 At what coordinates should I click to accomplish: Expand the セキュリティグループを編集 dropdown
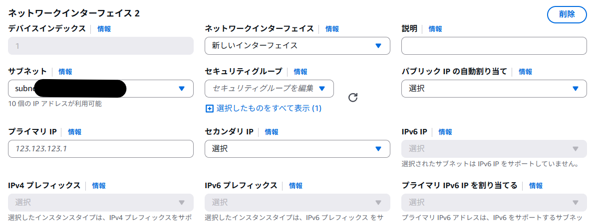[x=269, y=89]
